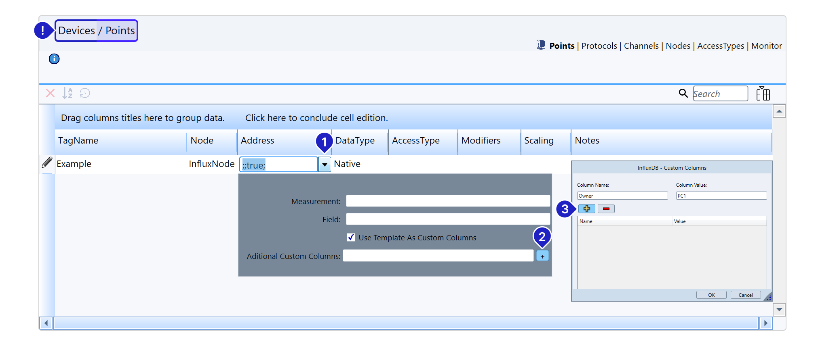This screenshot has width=818, height=346.
Task: Click the horizontal scrollbar right arrow
Action: 765,323
